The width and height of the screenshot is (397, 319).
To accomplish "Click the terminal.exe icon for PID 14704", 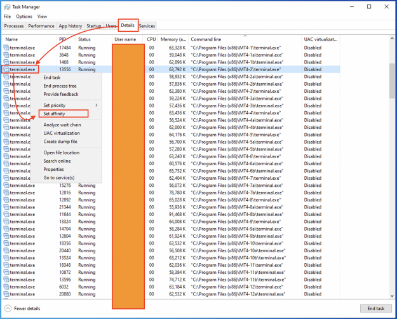I will click(6, 229).
